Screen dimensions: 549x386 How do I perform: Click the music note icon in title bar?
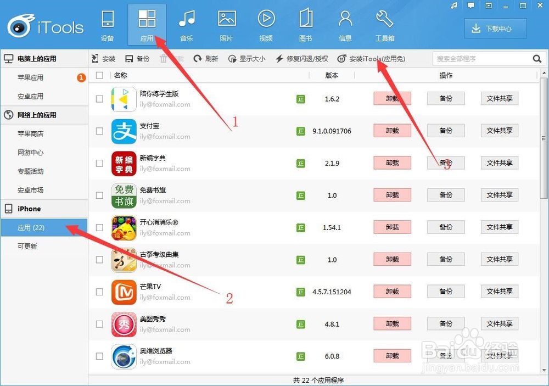tap(454, 5)
